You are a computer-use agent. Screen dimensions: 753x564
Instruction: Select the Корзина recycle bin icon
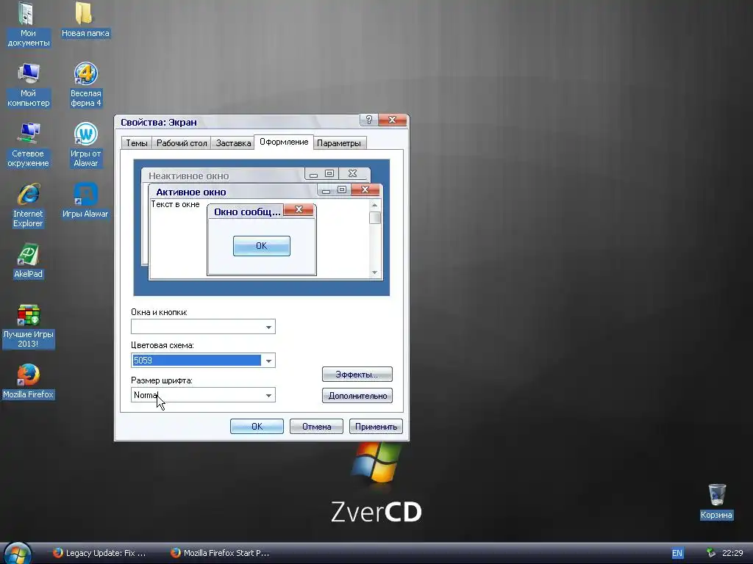click(716, 502)
